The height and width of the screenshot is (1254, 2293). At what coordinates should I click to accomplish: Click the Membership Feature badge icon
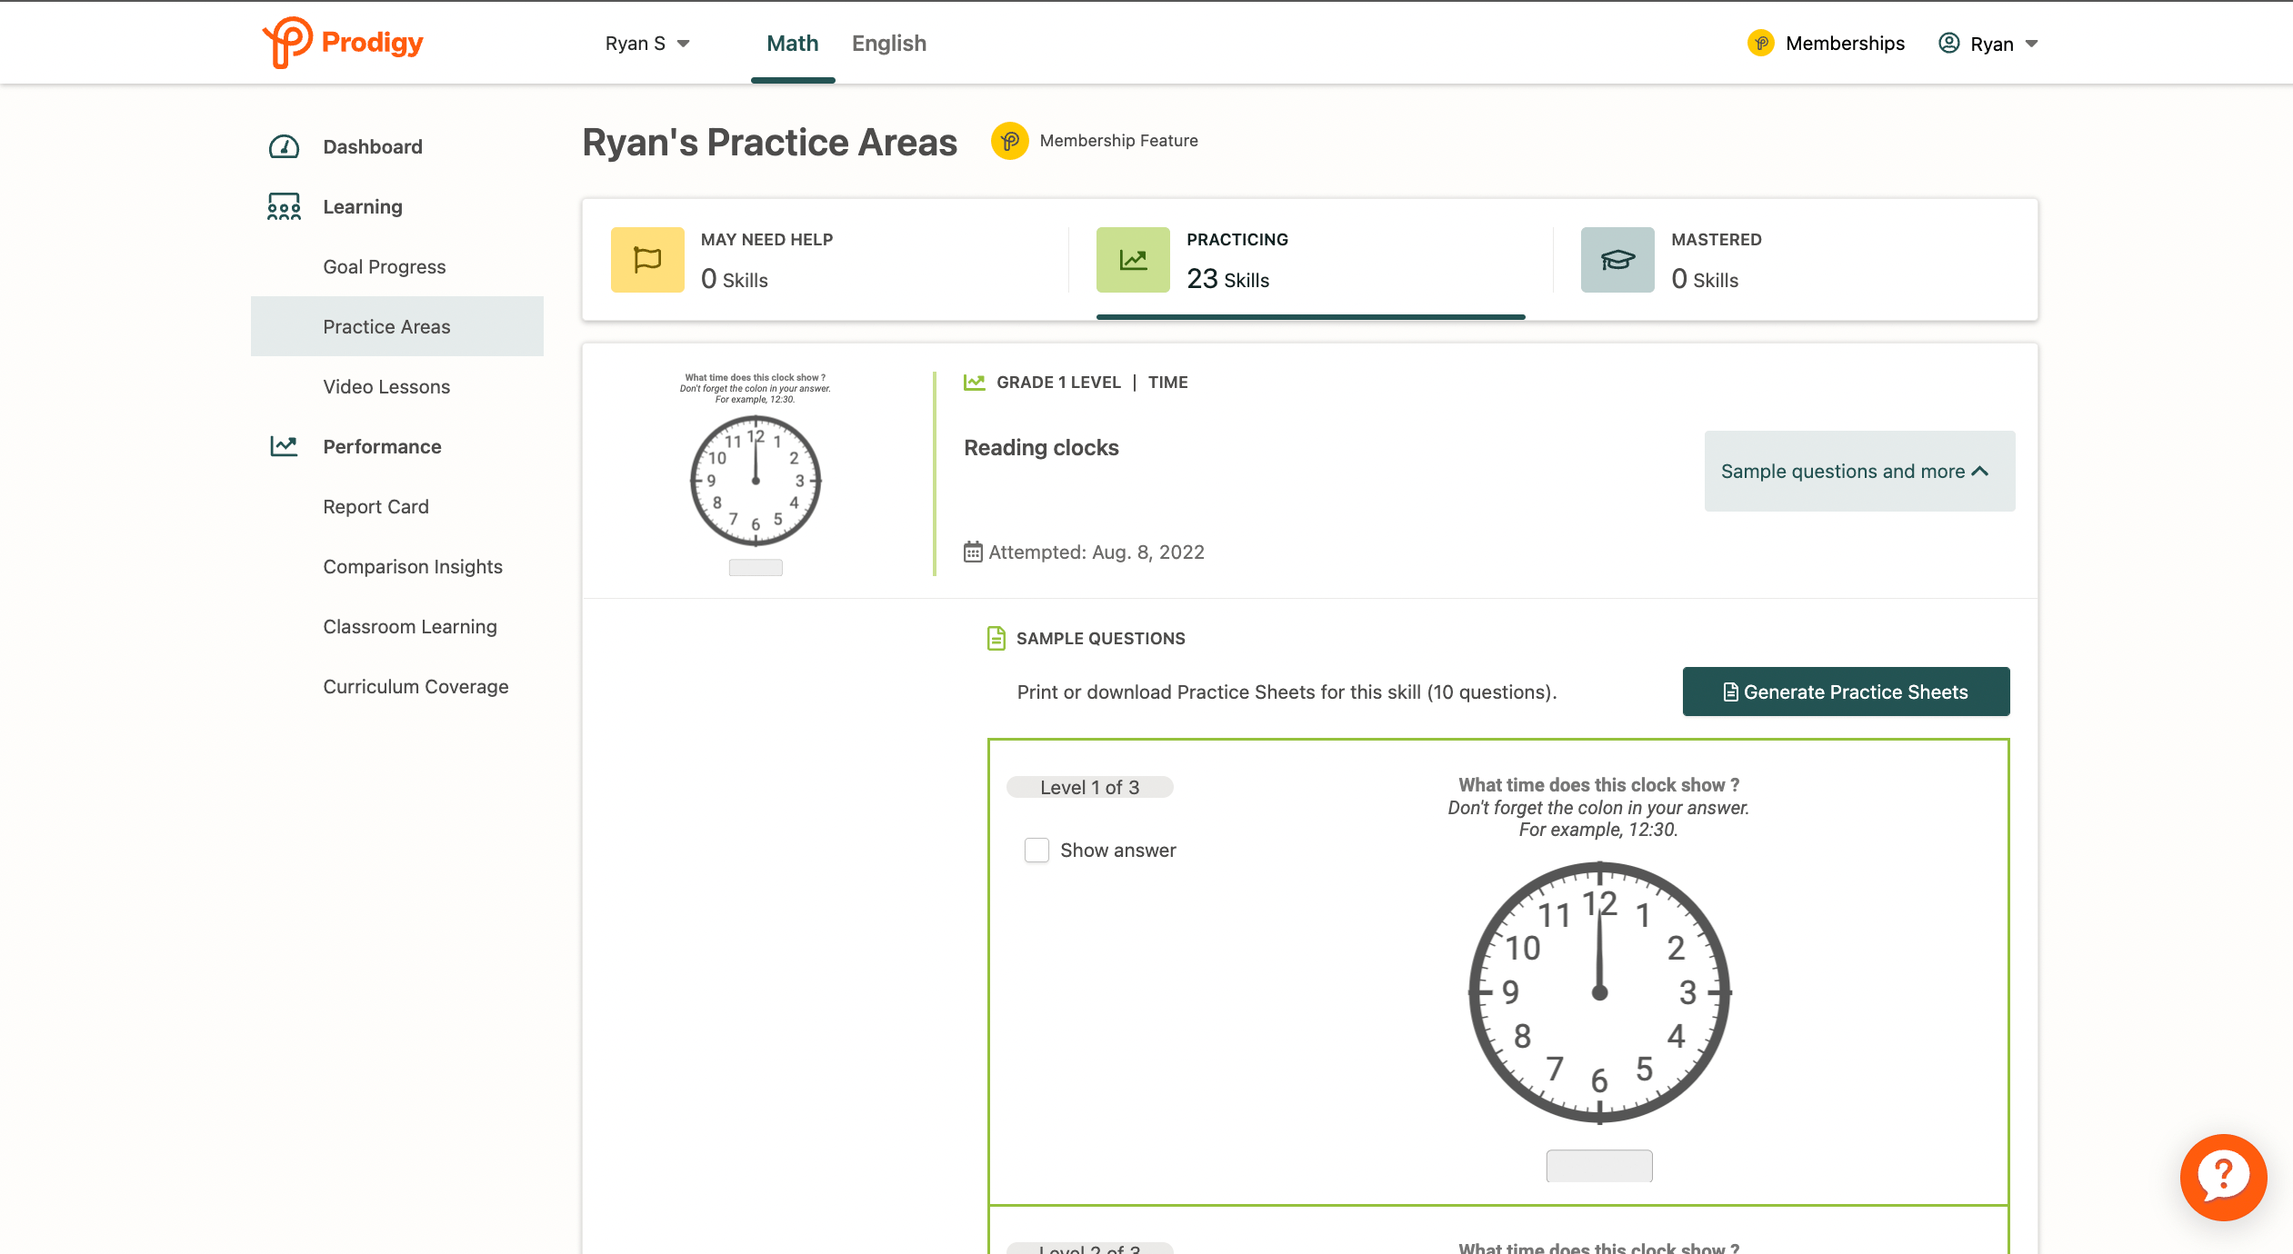click(x=1009, y=141)
